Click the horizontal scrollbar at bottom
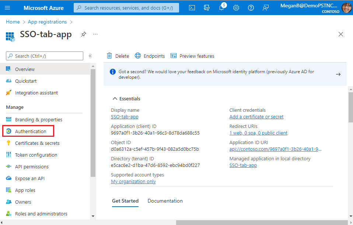 point(262,222)
